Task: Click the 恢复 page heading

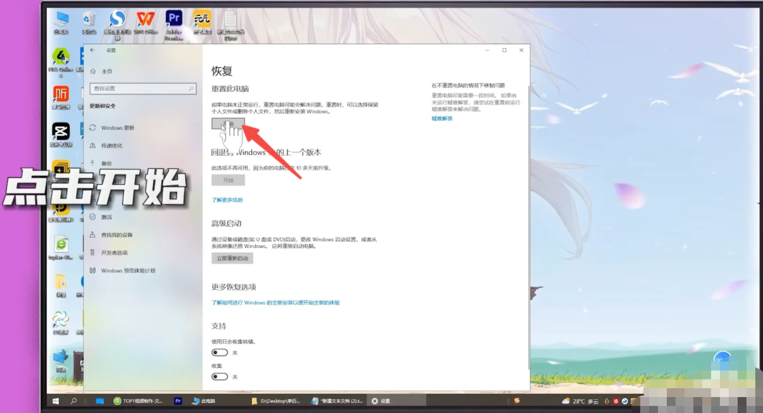Action: [222, 71]
